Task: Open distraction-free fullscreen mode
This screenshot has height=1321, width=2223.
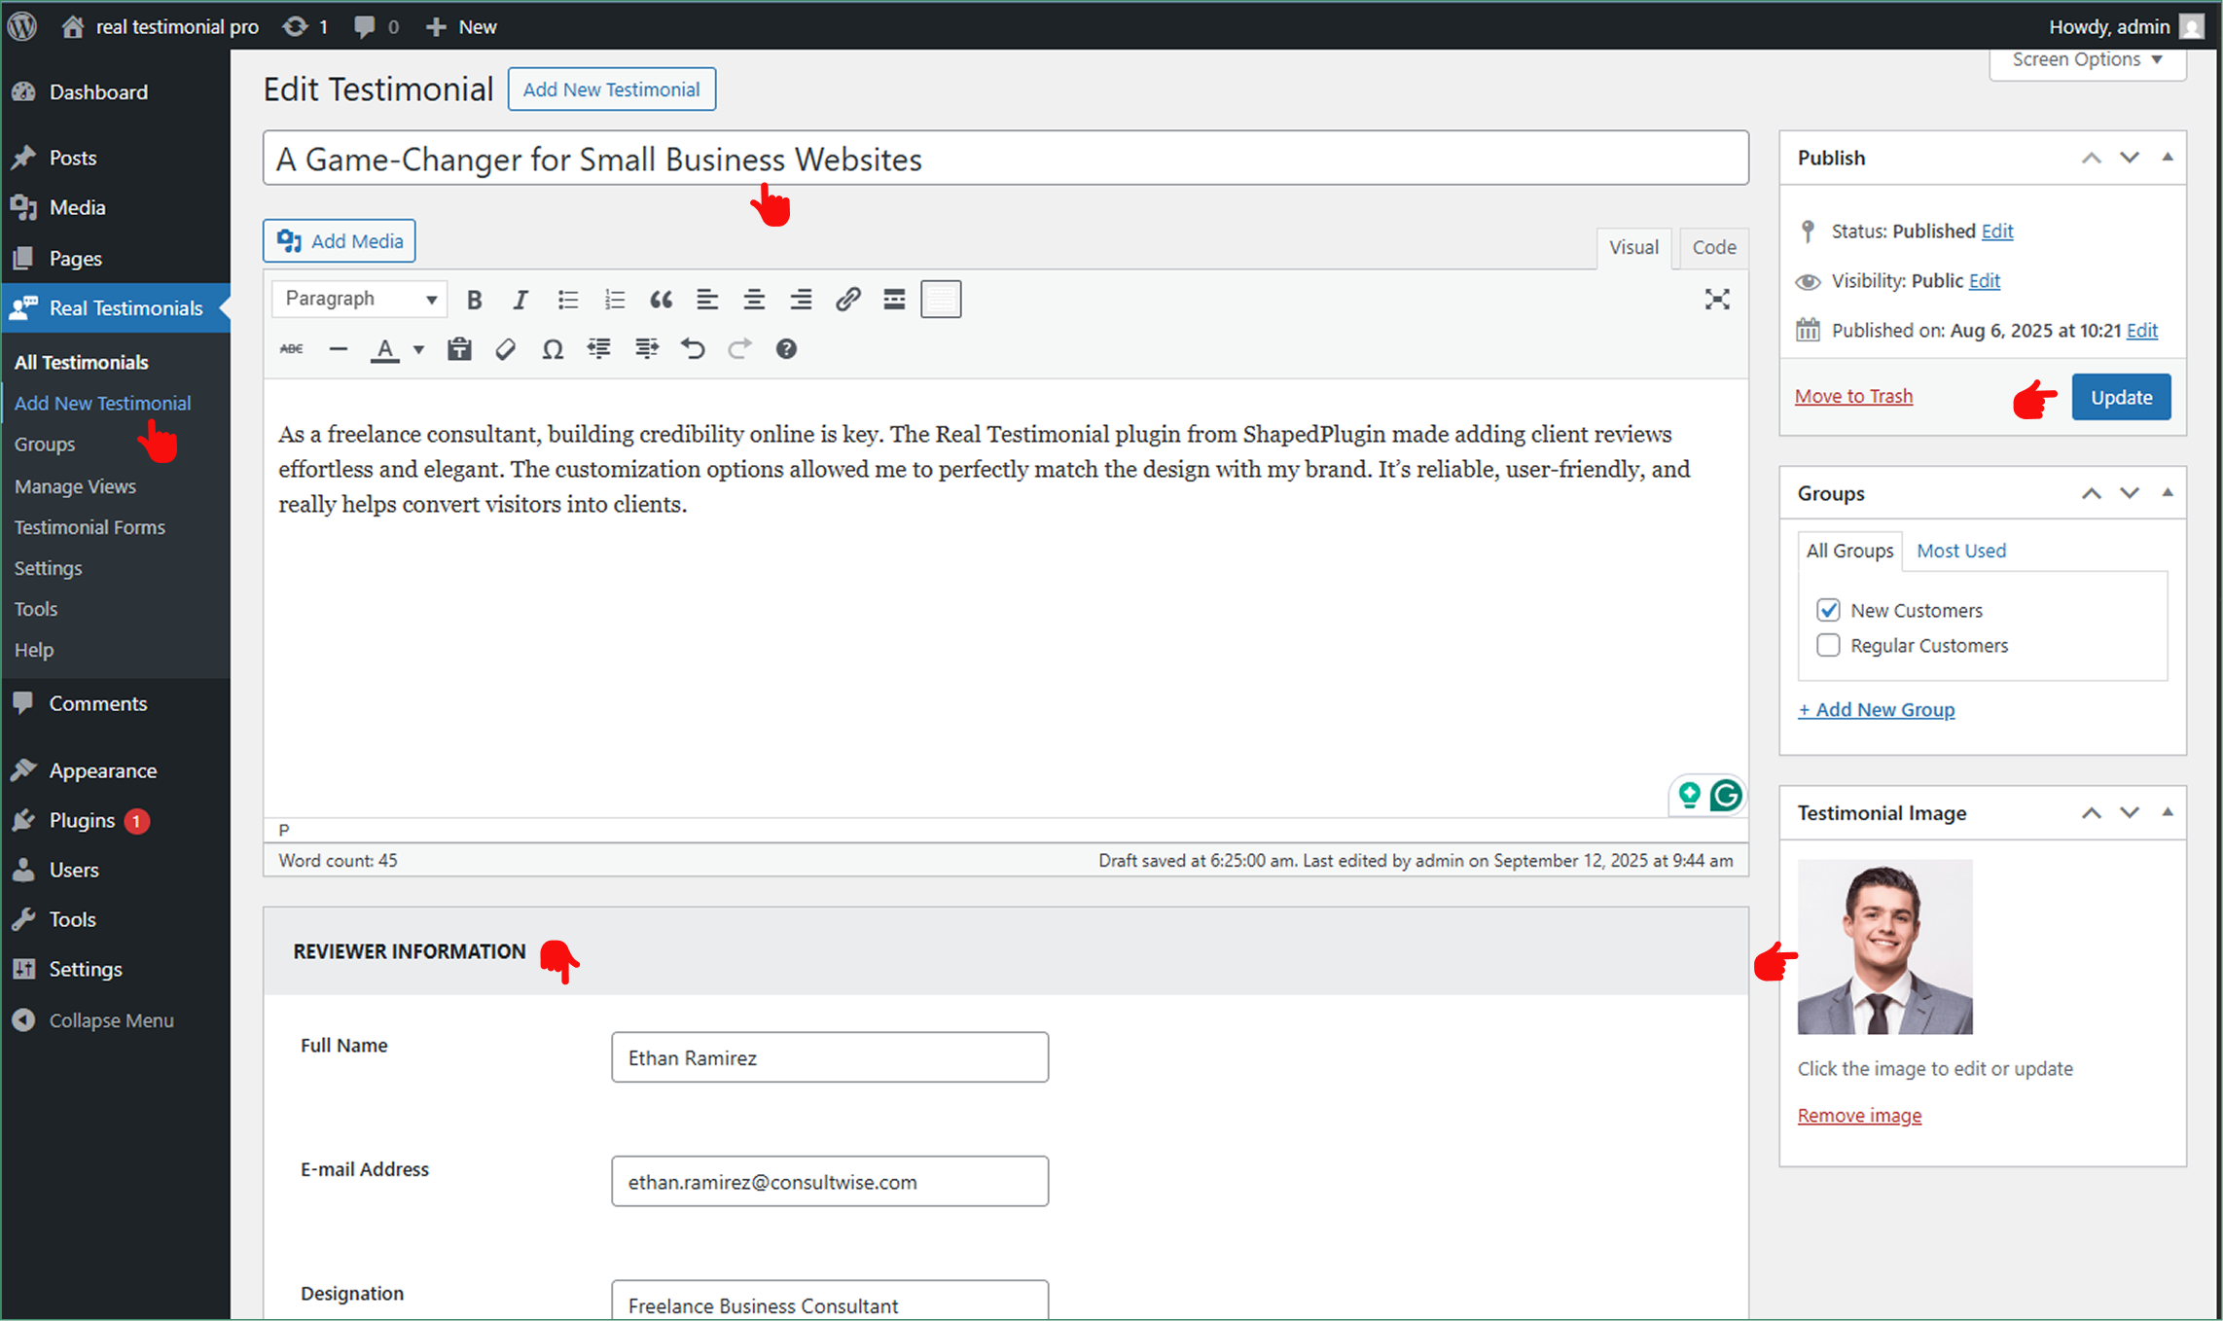Action: (1717, 300)
